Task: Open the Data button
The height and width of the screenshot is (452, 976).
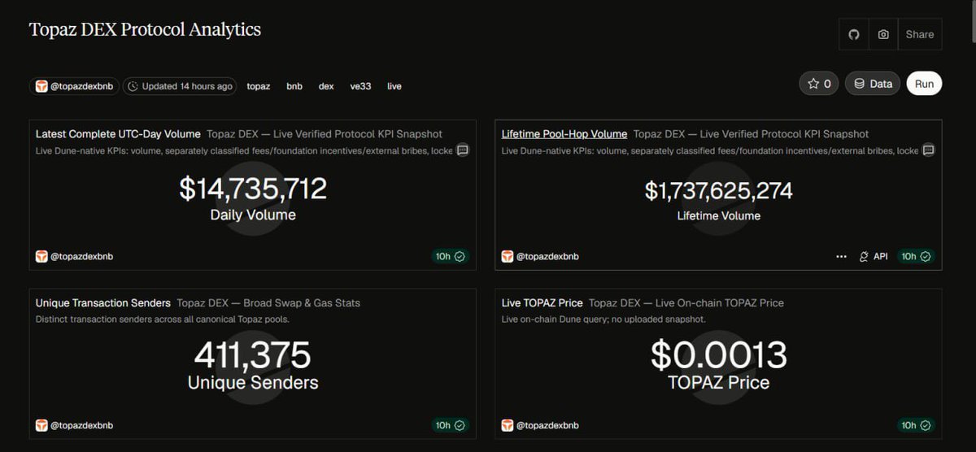Action: coord(873,84)
